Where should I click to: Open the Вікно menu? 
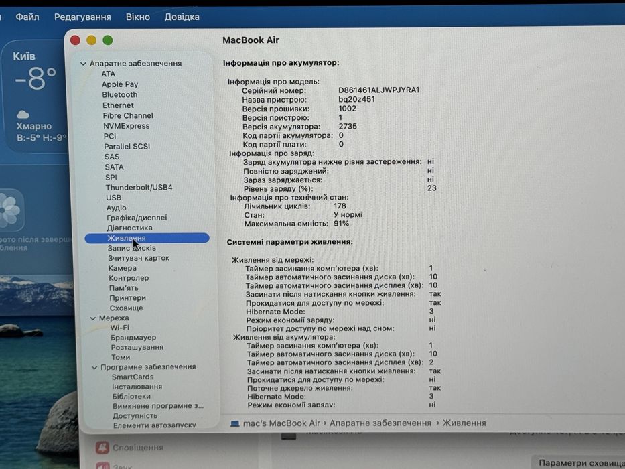tap(138, 17)
